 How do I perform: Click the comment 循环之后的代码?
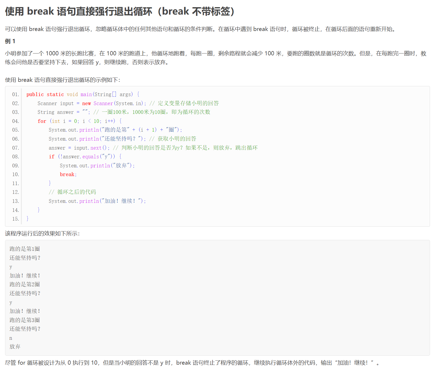pyautogui.click(x=72, y=192)
